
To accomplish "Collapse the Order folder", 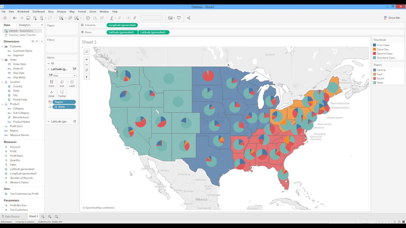I will [2, 60].
